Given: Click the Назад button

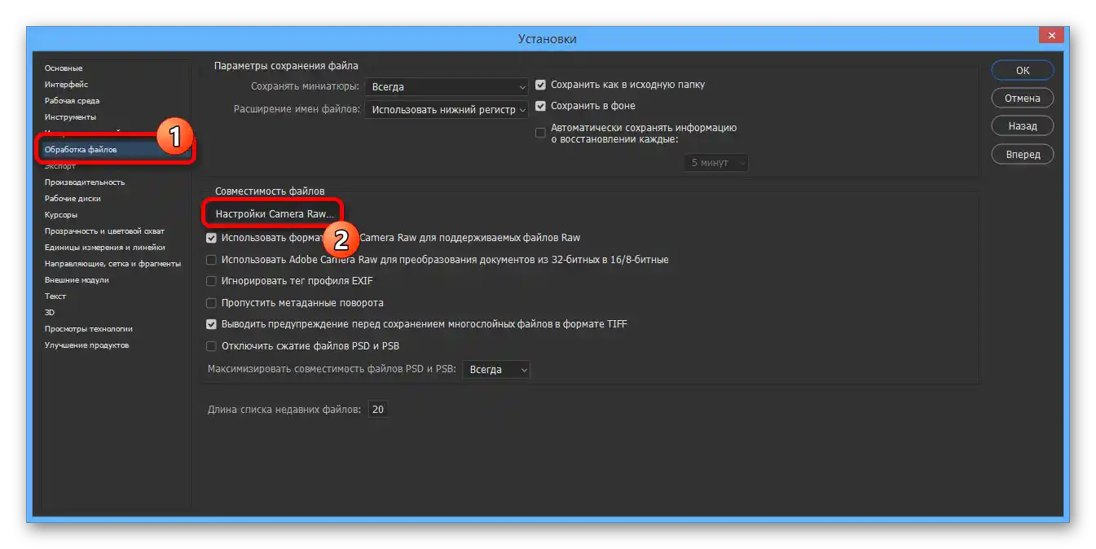Looking at the screenshot, I should click(x=1022, y=126).
